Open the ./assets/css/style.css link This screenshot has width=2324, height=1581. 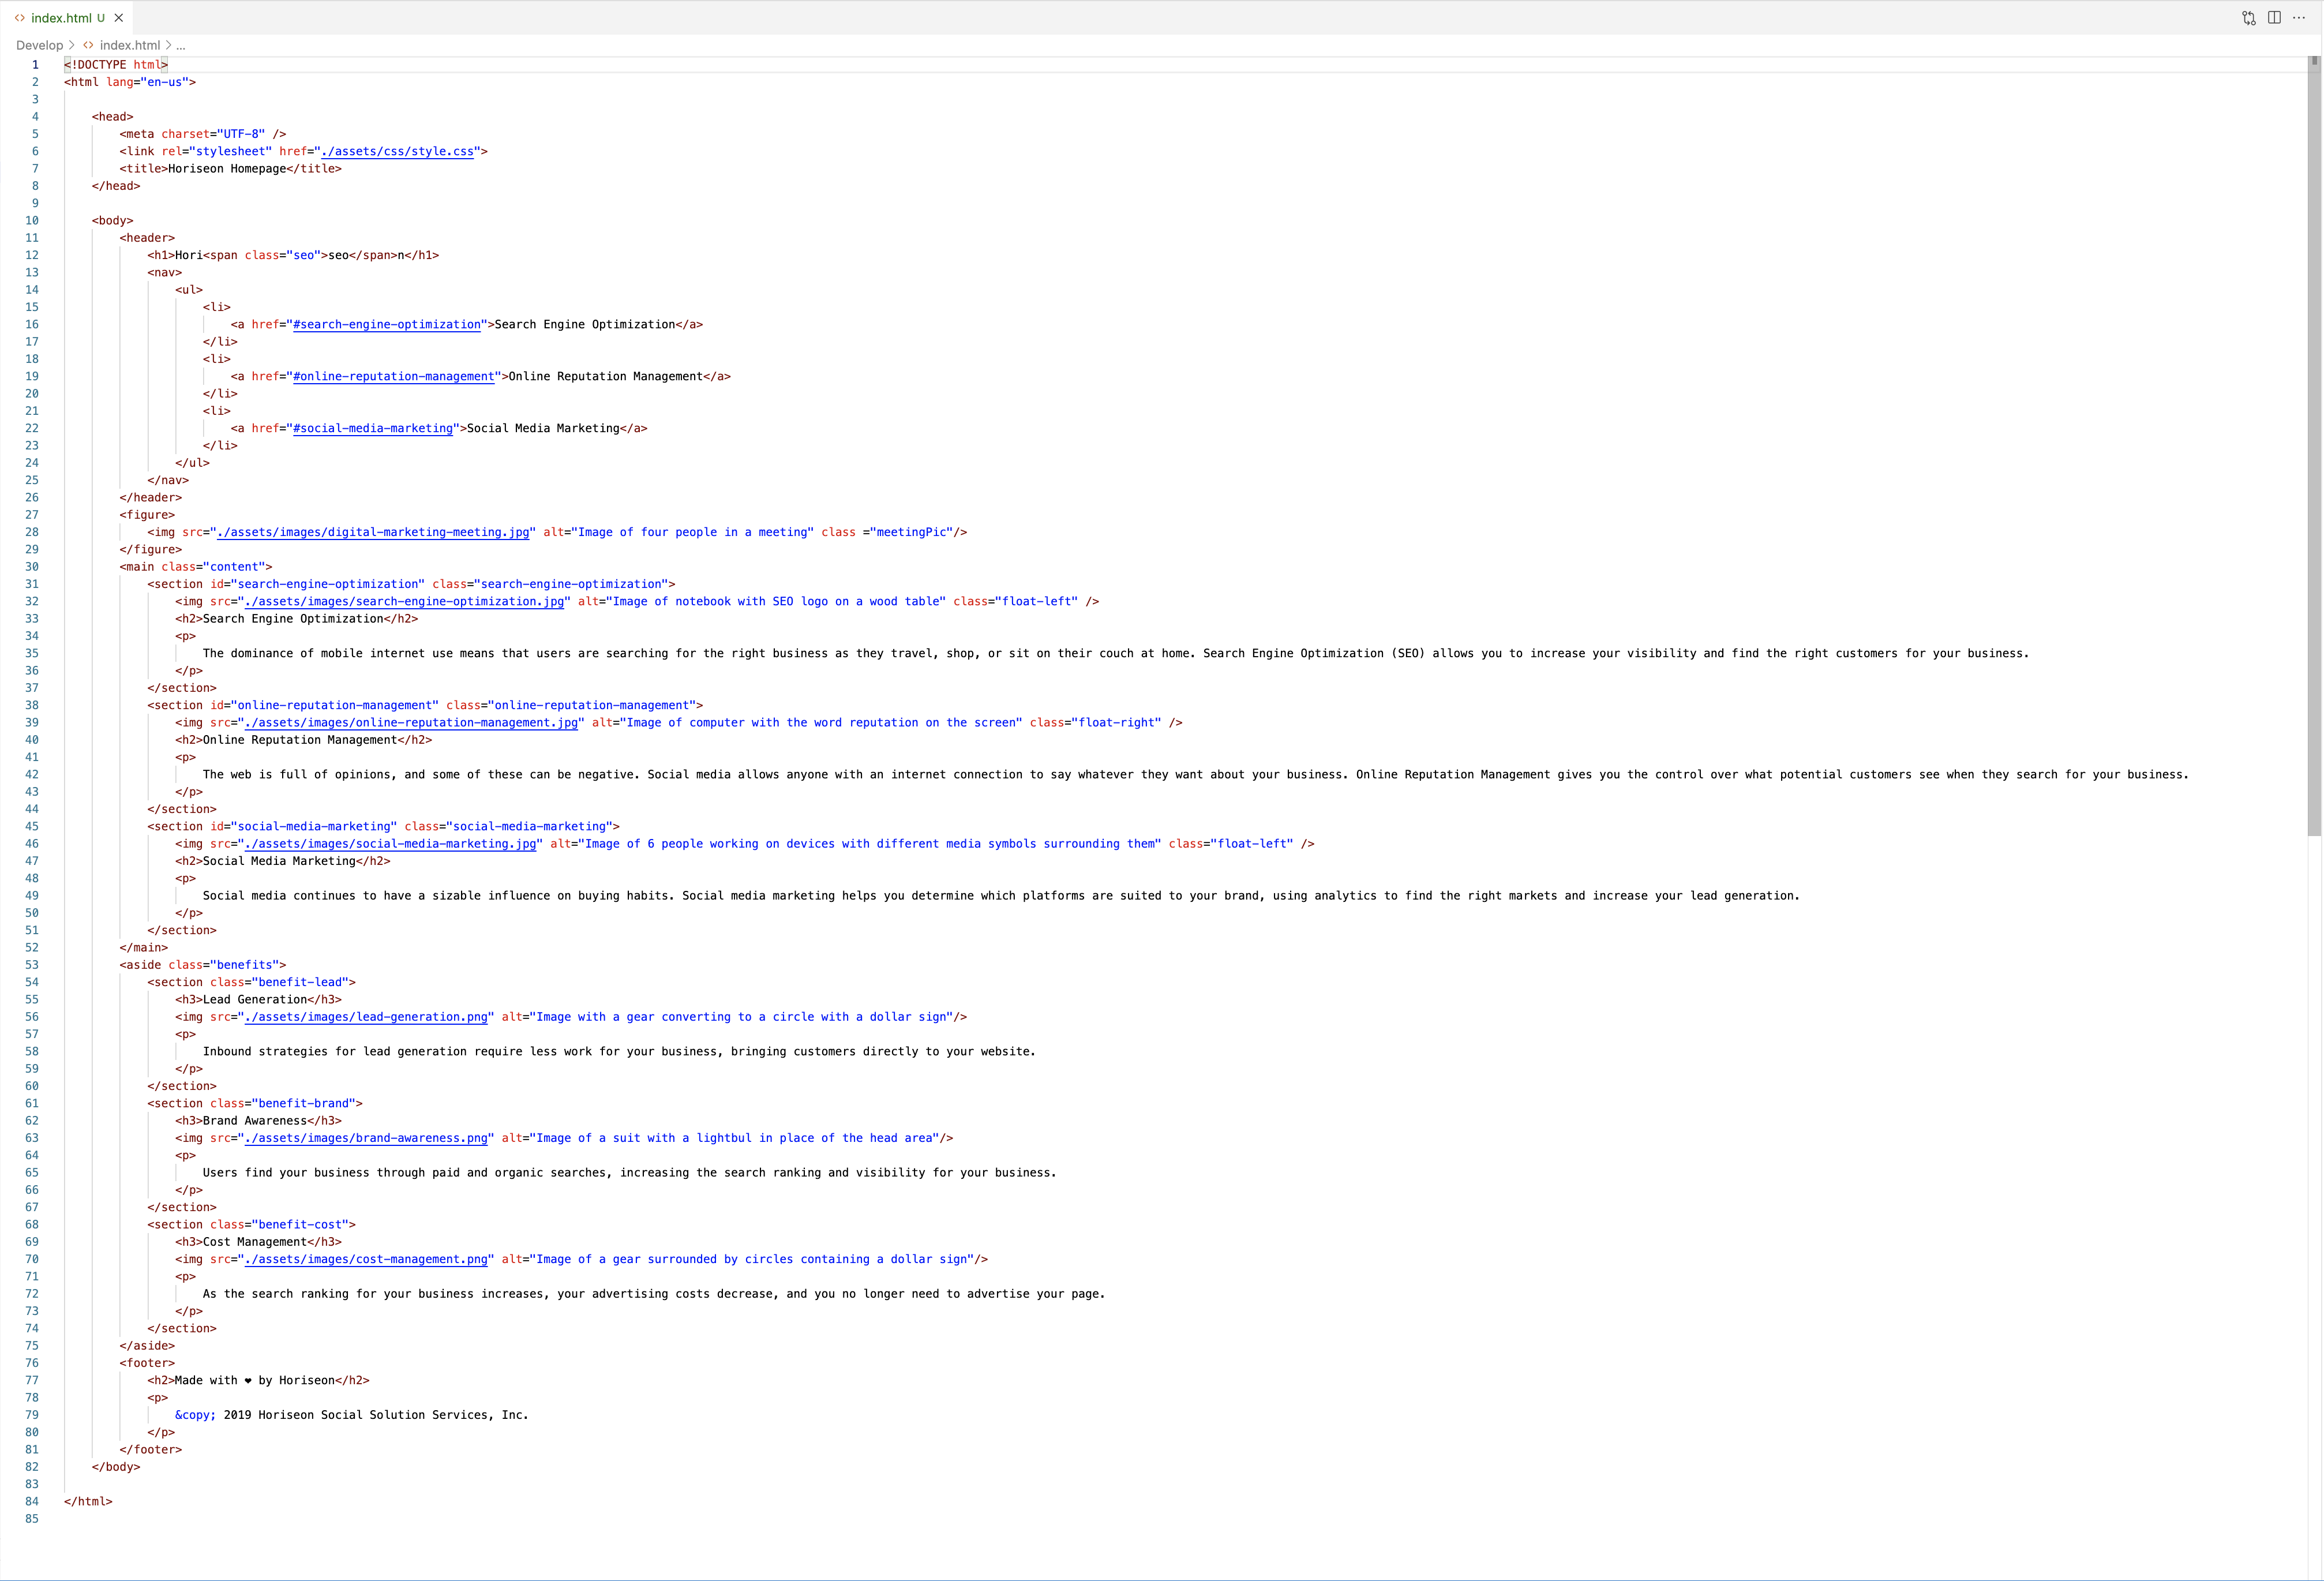click(397, 151)
